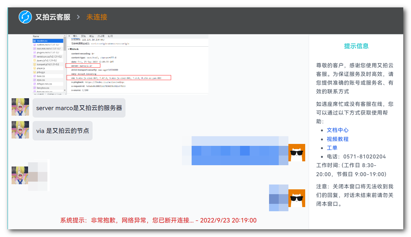Click the file list scrollbar in the screenshot

pos(65,45)
